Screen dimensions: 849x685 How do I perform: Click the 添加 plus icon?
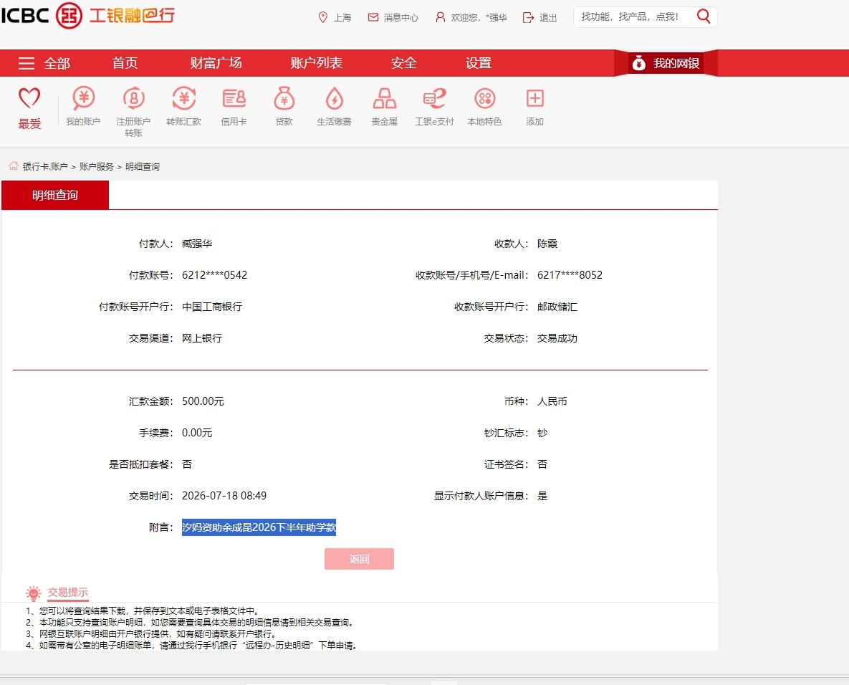(x=535, y=99)
